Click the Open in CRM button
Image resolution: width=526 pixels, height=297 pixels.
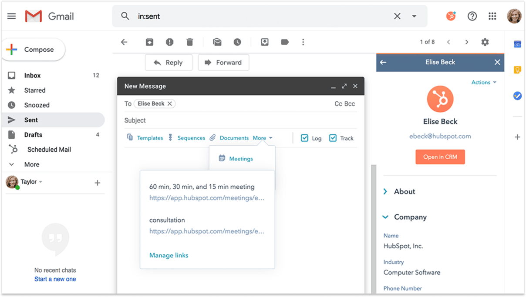click(440, 157)
